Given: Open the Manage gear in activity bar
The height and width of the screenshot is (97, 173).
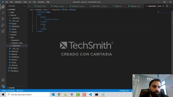Looking at the screenshot, I should point(3,86).
